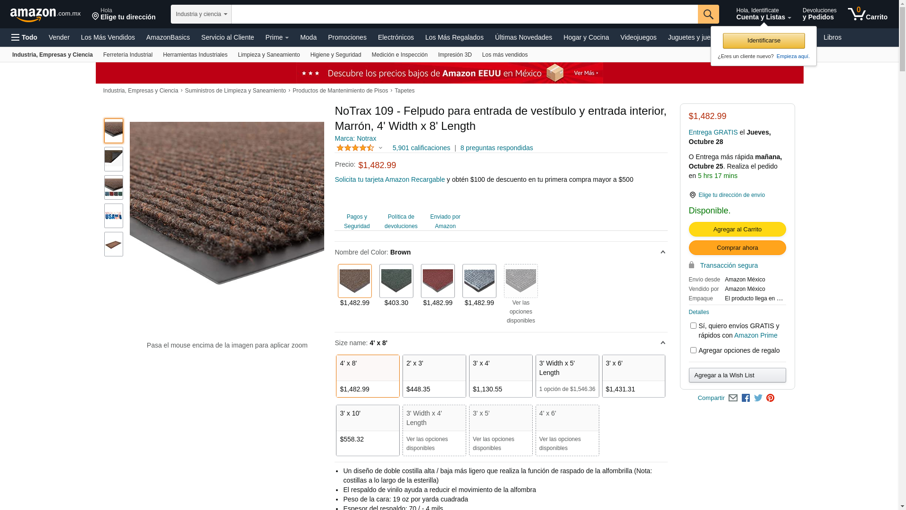This screenshot has height=510, width=906.
Task: Open 5,901 calificaciones link
Action: tap(421, 148)
